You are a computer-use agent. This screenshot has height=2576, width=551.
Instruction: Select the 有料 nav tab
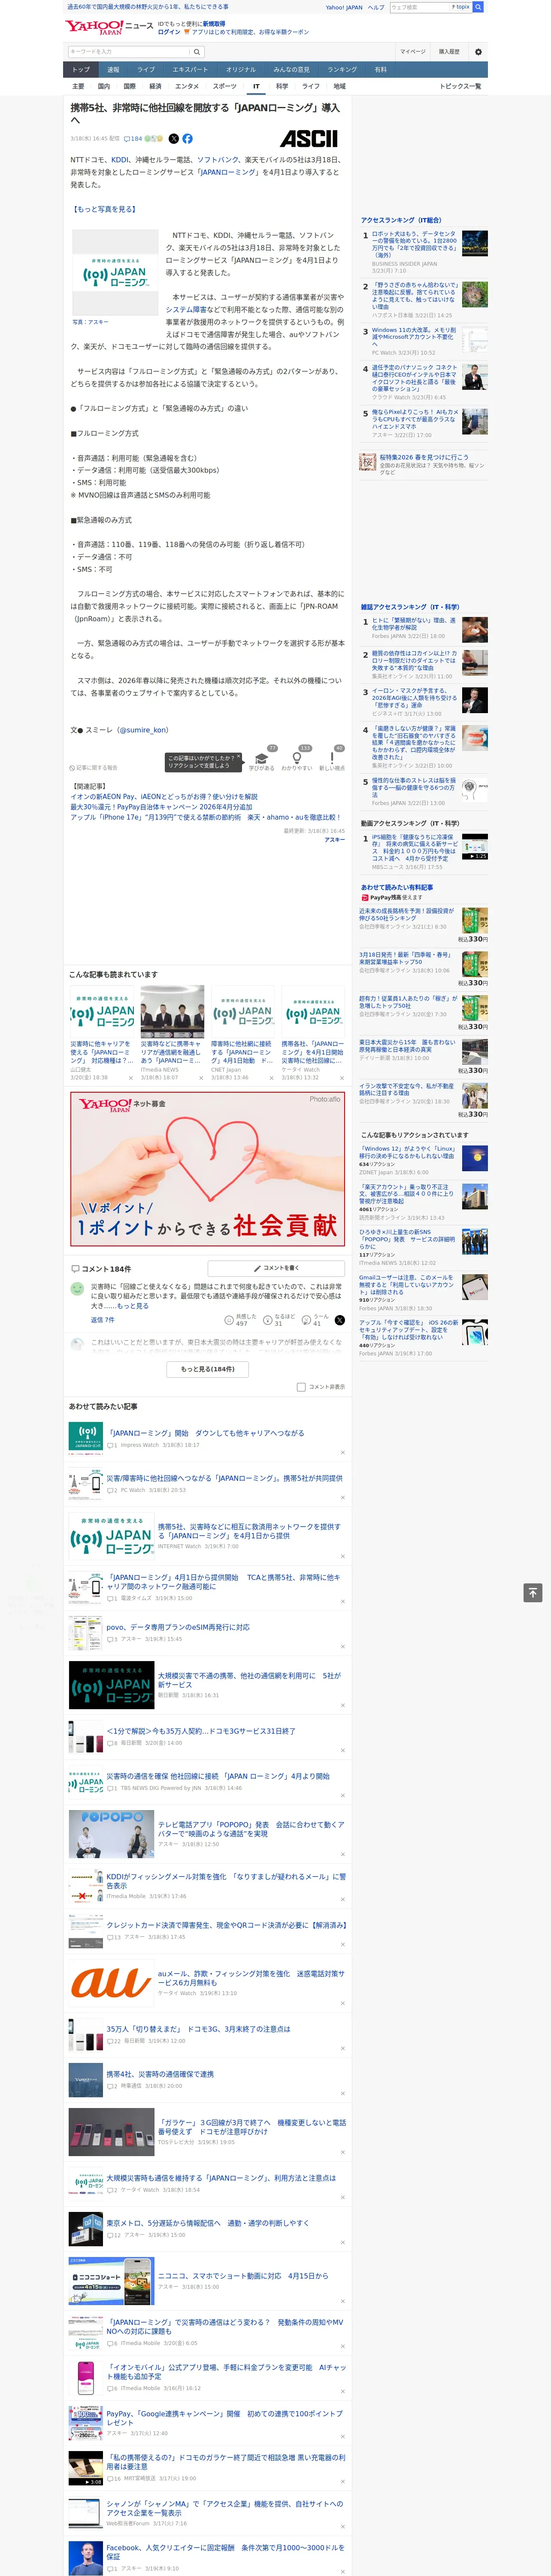click(380, 70)
